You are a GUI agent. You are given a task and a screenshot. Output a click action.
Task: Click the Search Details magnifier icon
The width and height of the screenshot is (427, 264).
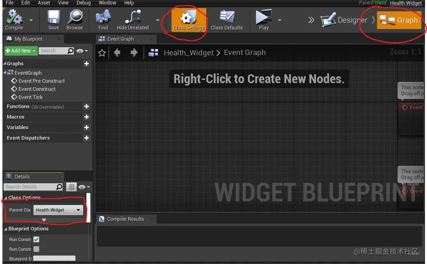click(x=59, y=186)
